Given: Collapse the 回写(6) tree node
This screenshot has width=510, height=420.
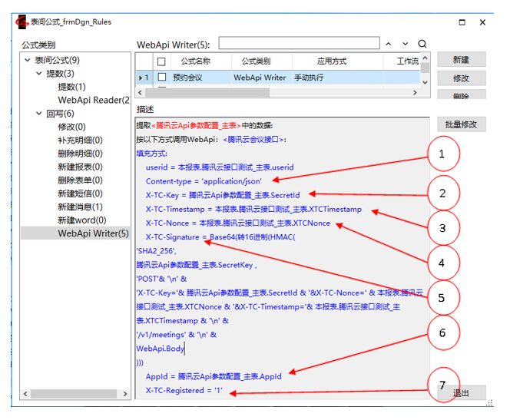Looking at the screenshot, I should [x=39, y=114].
